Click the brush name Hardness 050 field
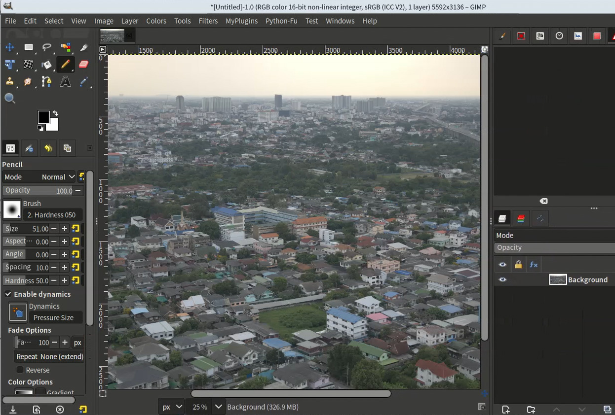This screenshot has width=615, height=415. 51,215
